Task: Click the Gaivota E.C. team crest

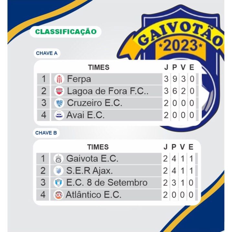Action: pos(59,159)
